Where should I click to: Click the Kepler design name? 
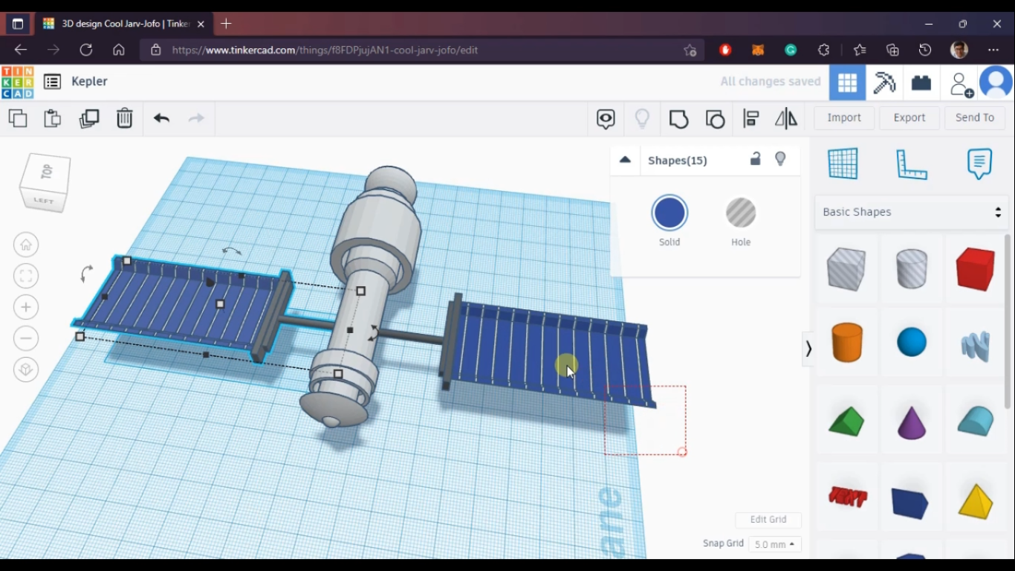tap(89, 82)
